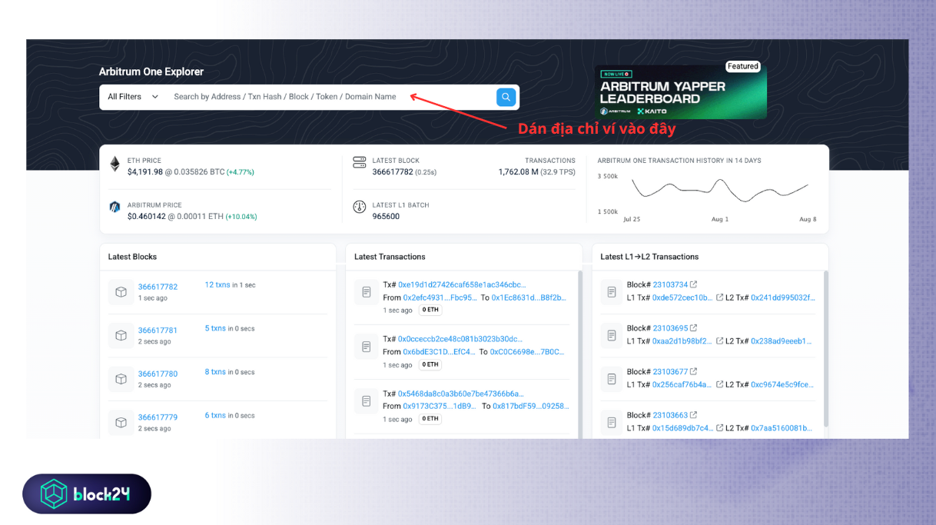Click external link icon beside block 23103734
The width and height of the screenshot is (936, 525).
(694, 284)
